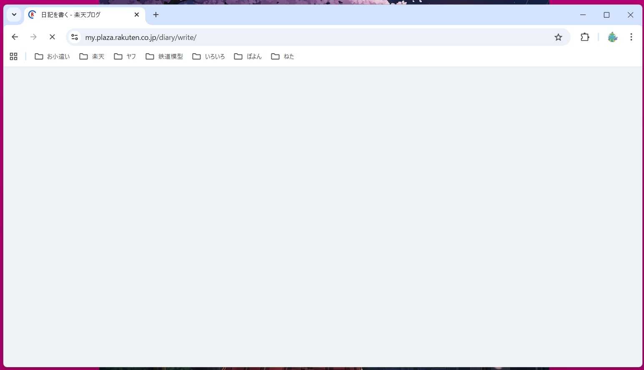Maximize the Chrome window
This screenshot has height=370, width=644.
[x=606, y=15]
